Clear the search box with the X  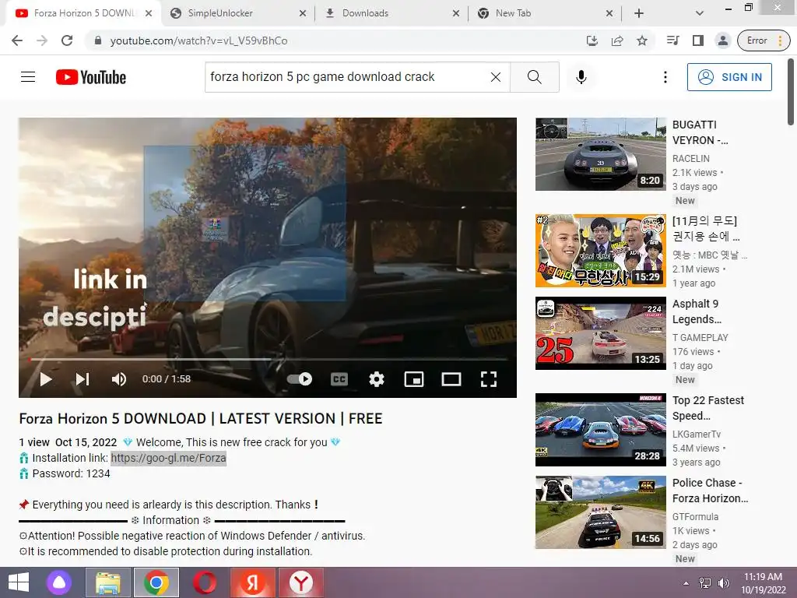point(496,77)
